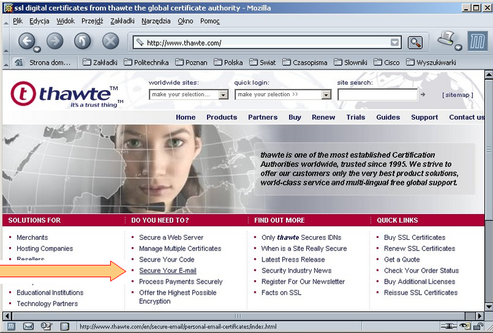Screen dimensions: 493x333
Task: Open the Edycja menu
Action: coord(39,21)
